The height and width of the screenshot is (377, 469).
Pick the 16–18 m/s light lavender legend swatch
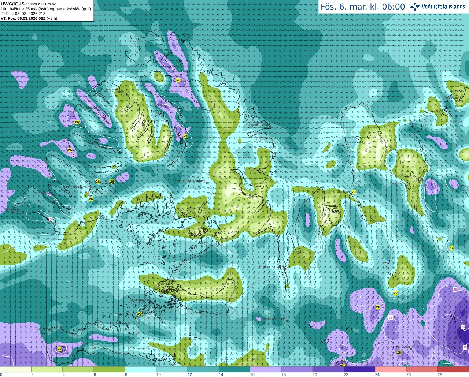(x=266, y=369)
